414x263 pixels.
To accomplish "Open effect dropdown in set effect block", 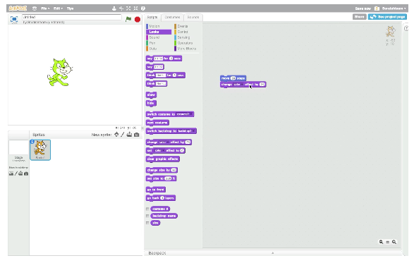I will (x=159, y=150).
